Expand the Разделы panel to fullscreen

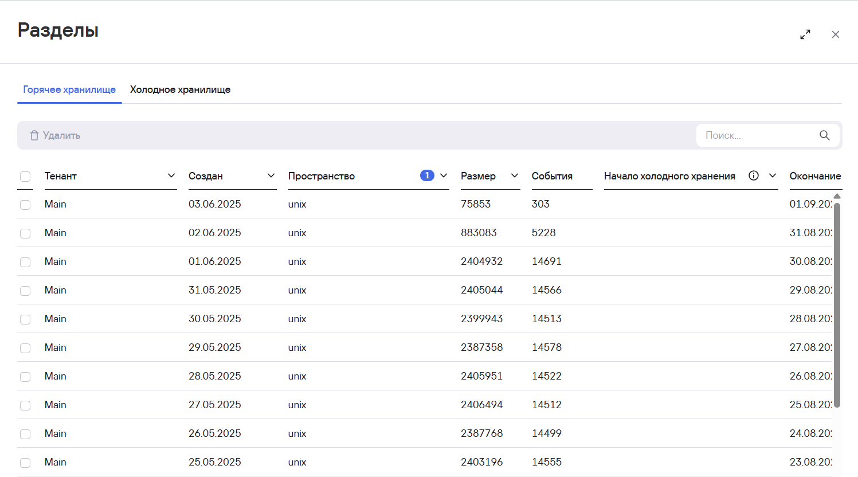point(805,34)
